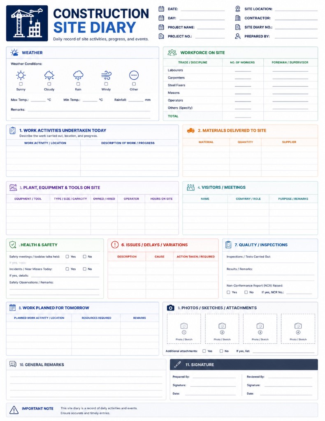The height and width of the screenshot is (421, 325).
Task: Tick the Windy checkbox
Action: [106, 84]
